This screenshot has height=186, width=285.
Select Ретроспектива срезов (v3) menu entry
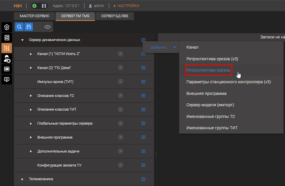(212, 59)
